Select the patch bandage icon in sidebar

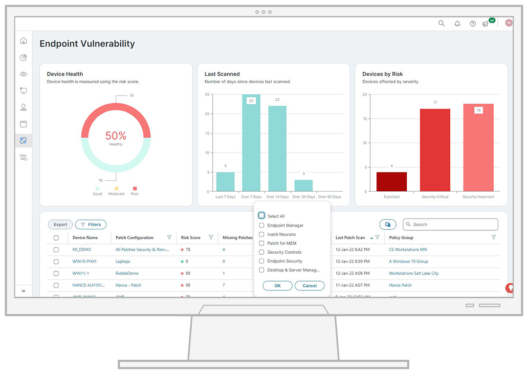23,140
